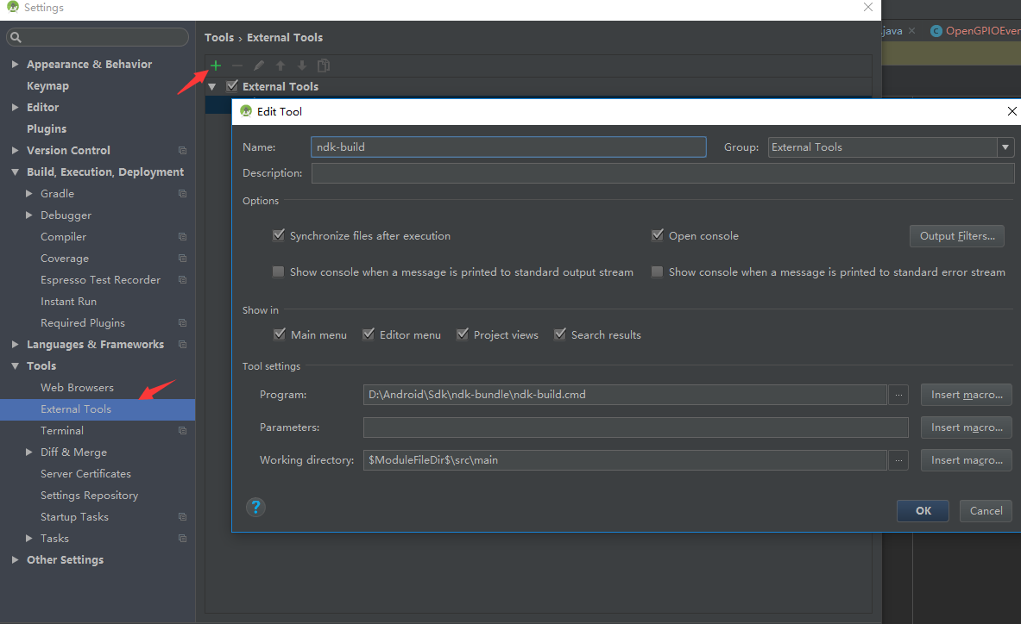The image size is (1021, 624).
Task: Browse for Program path with ellipsis button
Action: (x=898, y=395)
